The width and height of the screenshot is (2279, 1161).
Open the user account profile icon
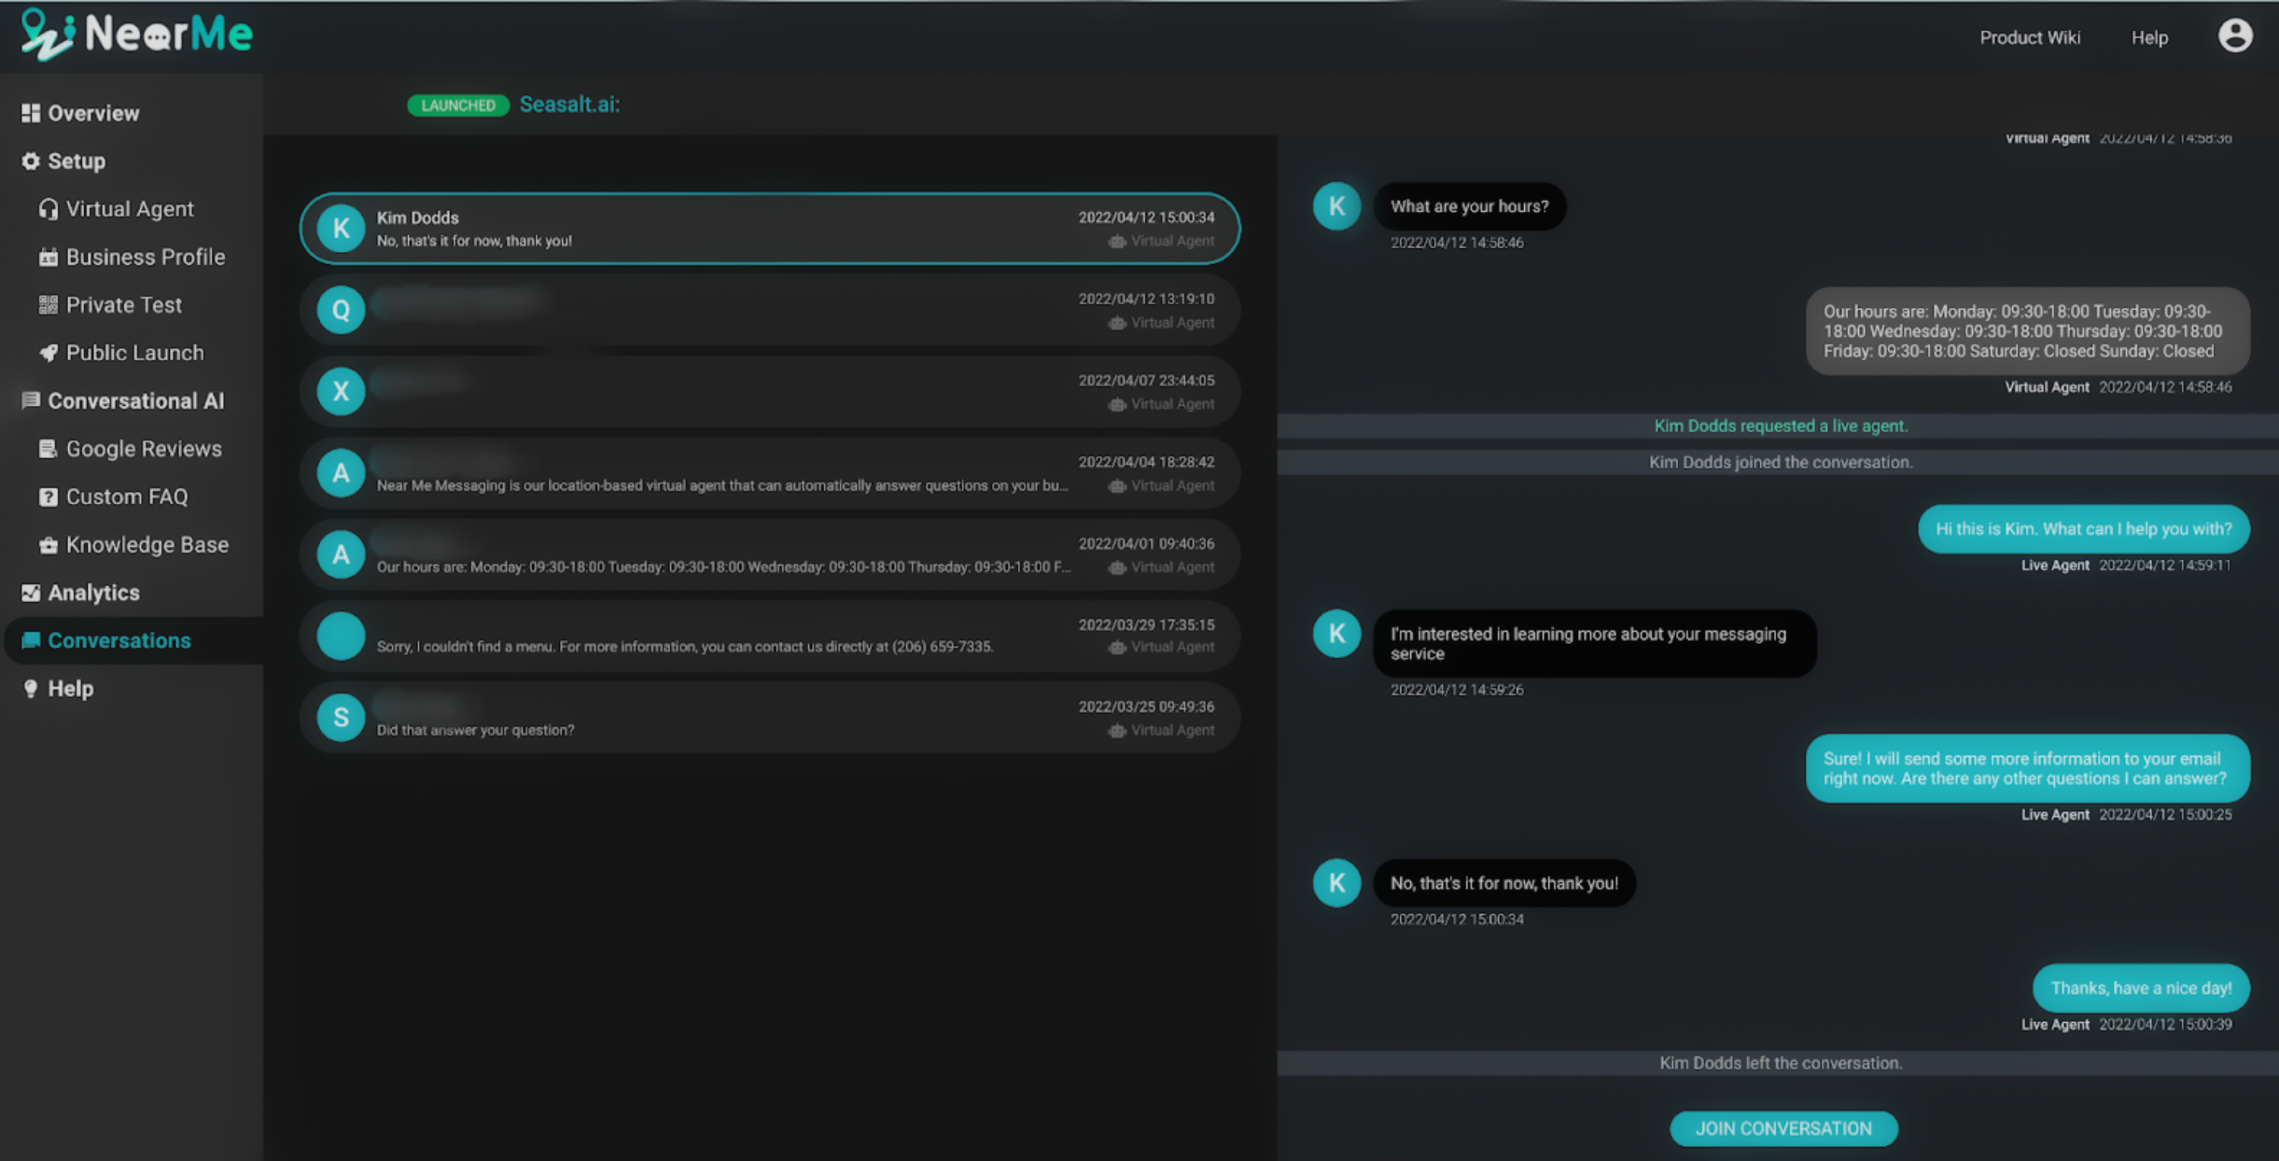[2234, 36]
